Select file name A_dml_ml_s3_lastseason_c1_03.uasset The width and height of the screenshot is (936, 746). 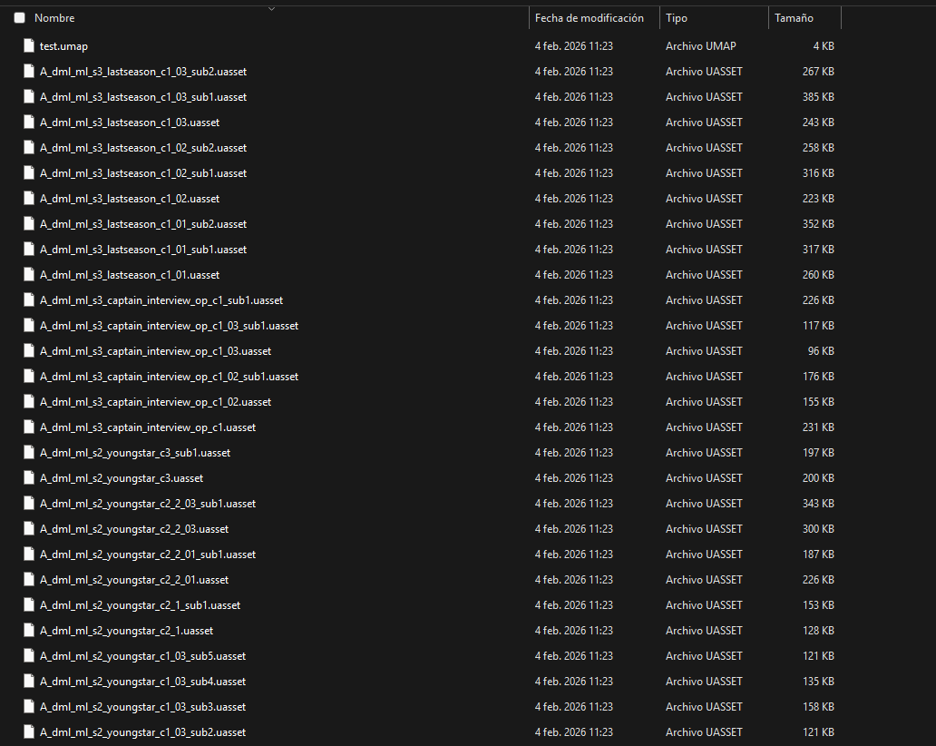tap(130, 122)
